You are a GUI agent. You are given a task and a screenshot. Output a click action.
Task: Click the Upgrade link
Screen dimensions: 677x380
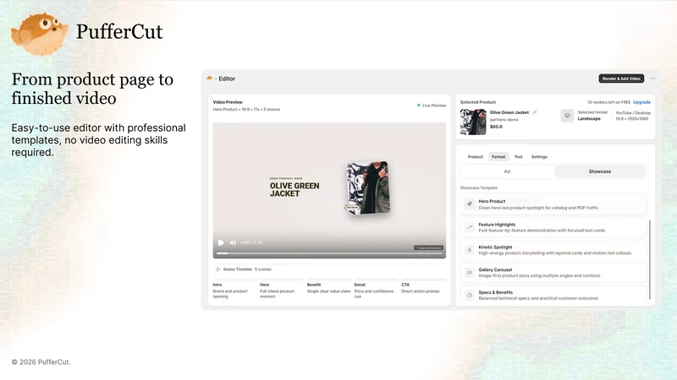click(641, 102)
